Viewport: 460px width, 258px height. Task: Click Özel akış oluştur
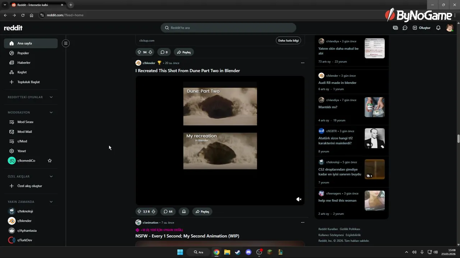(x=31, y=186)
